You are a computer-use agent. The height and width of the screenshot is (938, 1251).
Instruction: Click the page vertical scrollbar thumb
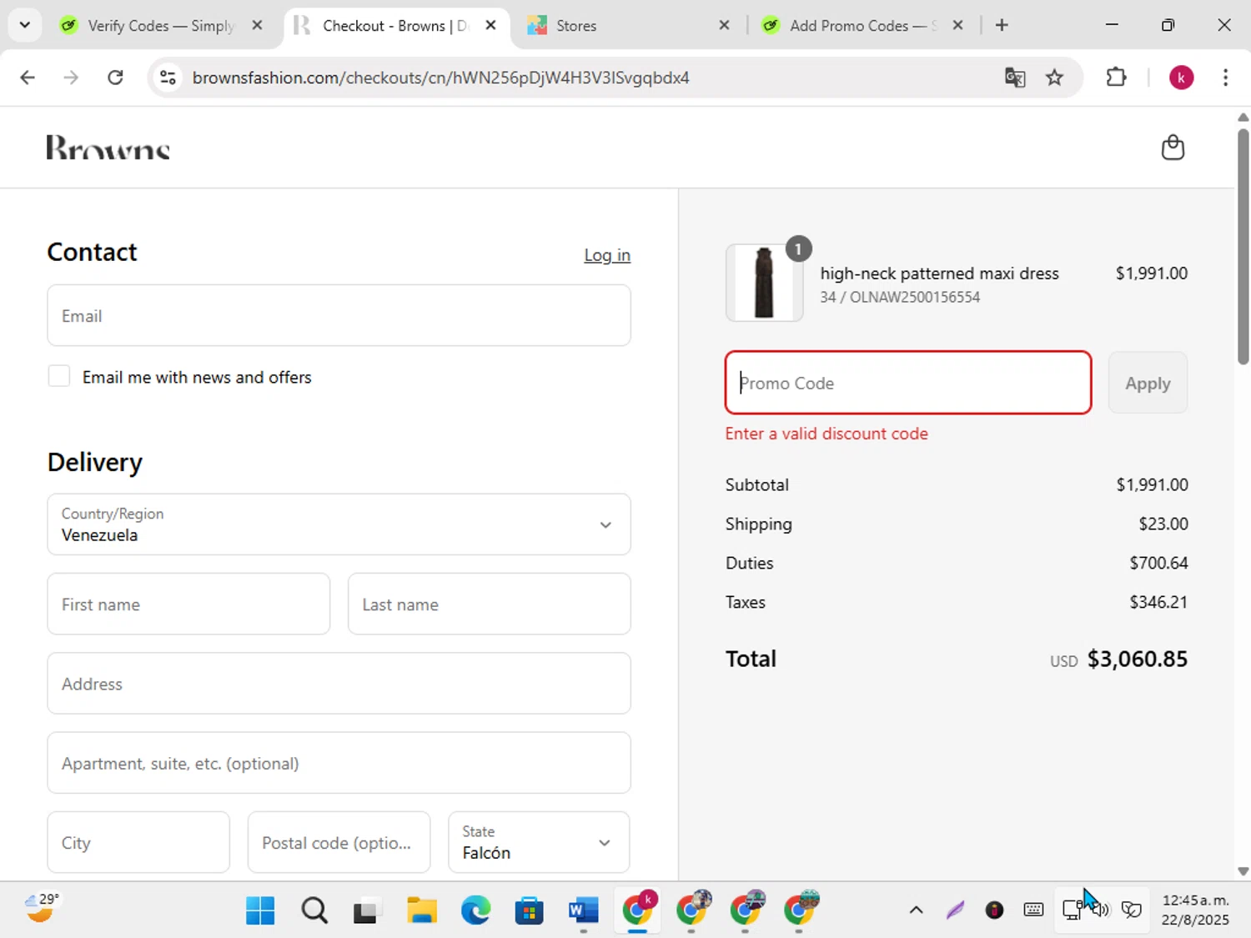tap(1243, 246)
